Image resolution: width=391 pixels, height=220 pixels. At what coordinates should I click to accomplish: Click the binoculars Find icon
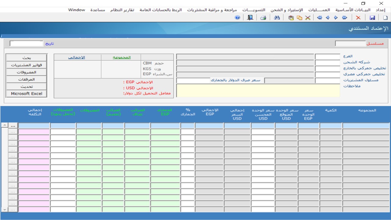click(x=277, y=18)
